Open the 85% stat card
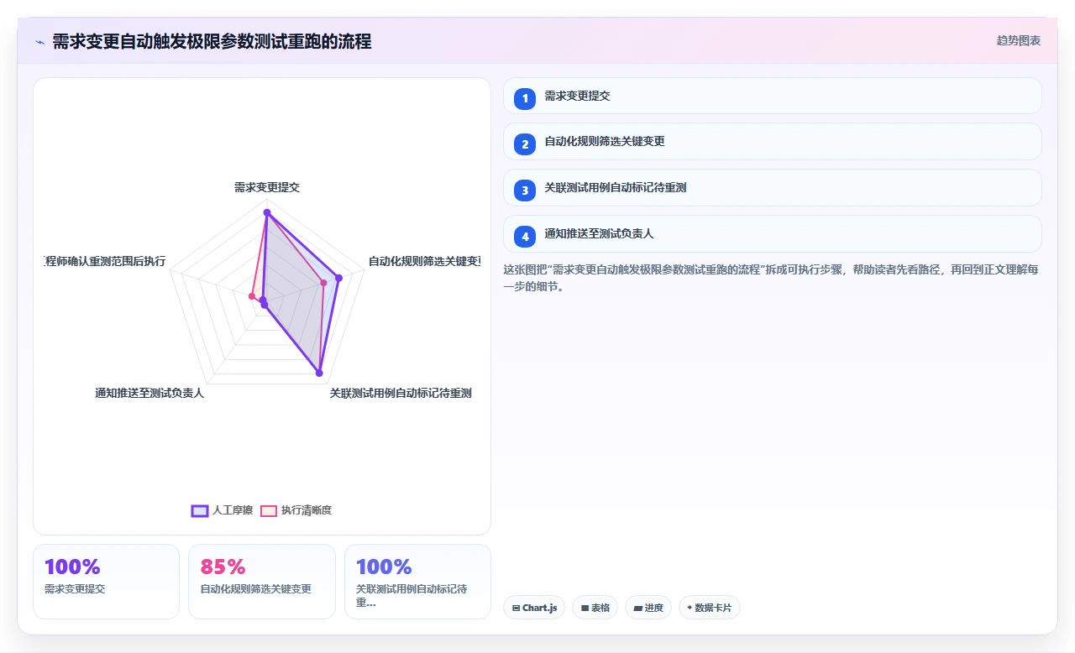The height and width of the screenshot is (653, 1075). tap(262, 582)
